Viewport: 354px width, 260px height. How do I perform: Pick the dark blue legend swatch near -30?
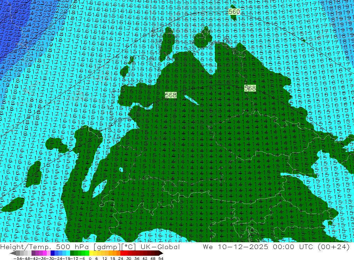click(x=52, y=253)
